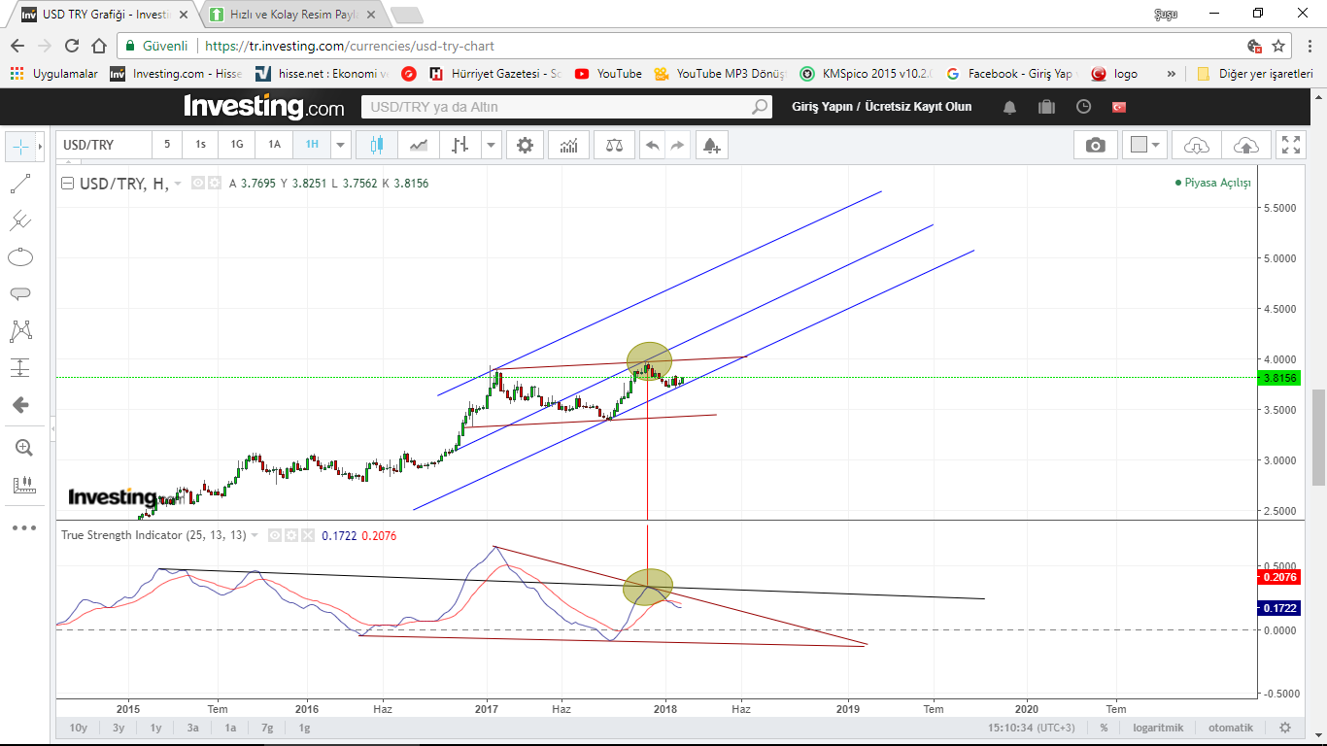The width and height of the screenshot is (1327, 746).
Task: Open notifications bell in Investing header
Action: [x=1011, y=107]
